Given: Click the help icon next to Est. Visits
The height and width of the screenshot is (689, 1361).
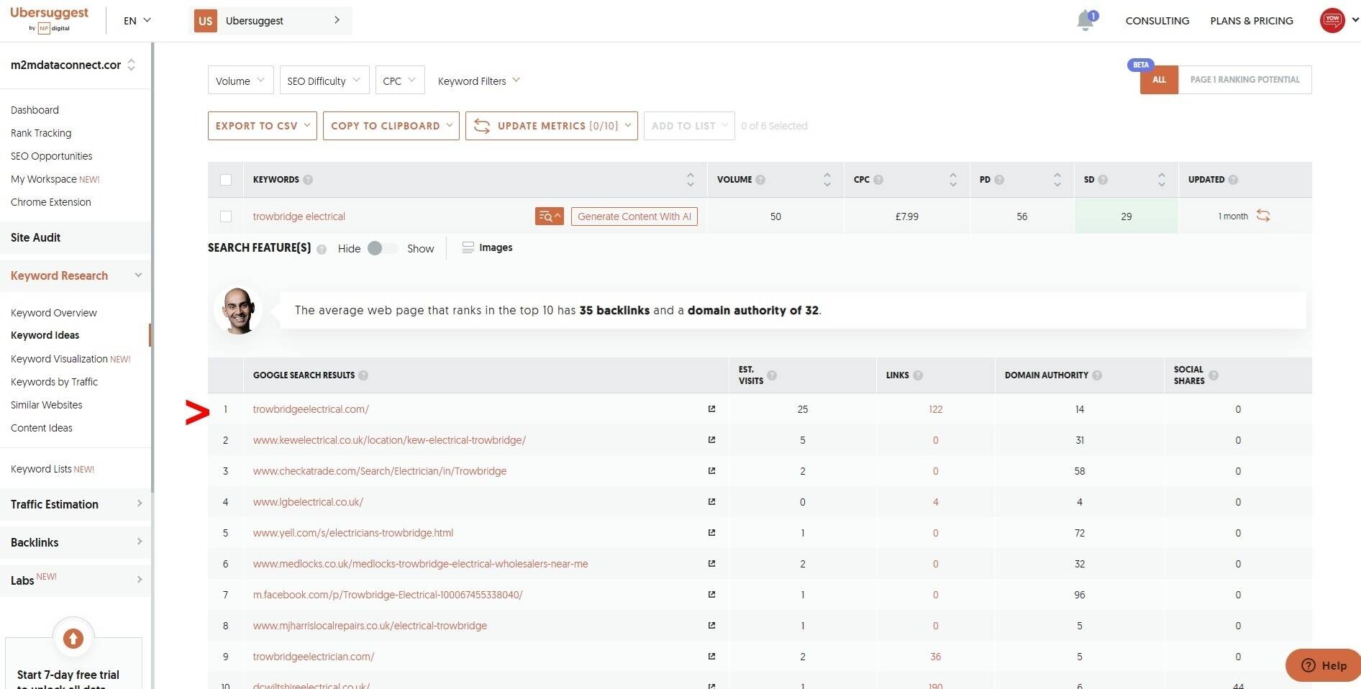Looking at the screenshot, I should [772, 375].
